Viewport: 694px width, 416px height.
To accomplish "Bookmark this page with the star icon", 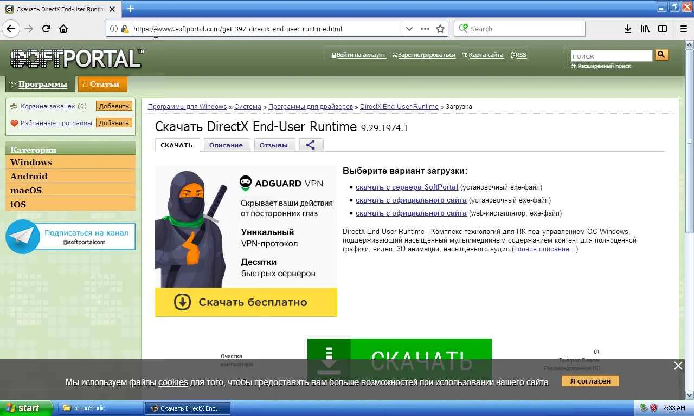I will [440, 29].
